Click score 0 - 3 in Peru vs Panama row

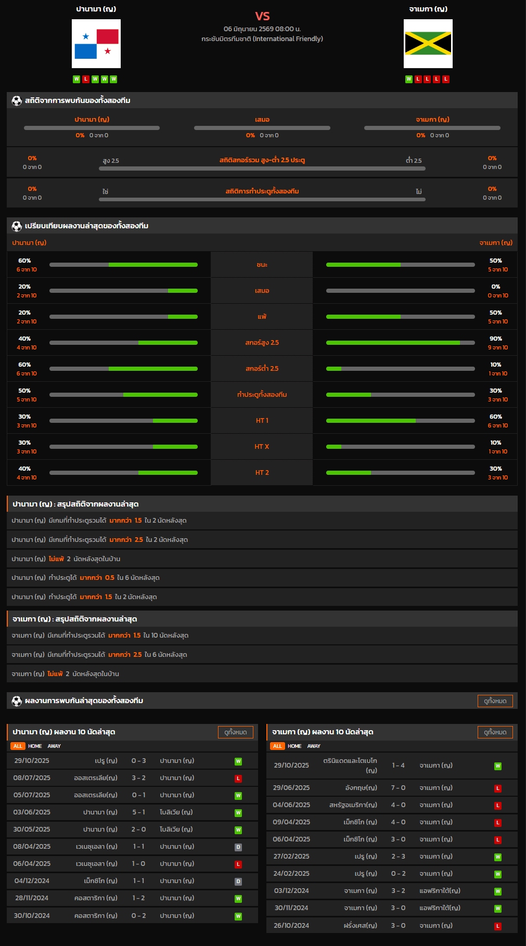[138, 761]
